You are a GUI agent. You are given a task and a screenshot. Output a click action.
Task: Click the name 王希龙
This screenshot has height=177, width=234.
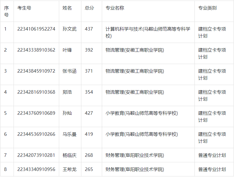pyautogui.click(x=70, y=170)
